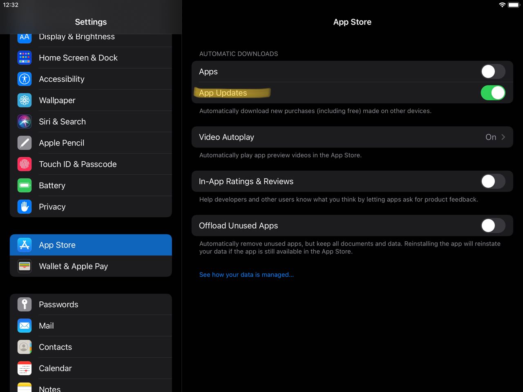Image resolution: width=523 pixels, height=392 pixels.
Task: Tap the 12:32 clock in status bar
Action: point(11,5)
